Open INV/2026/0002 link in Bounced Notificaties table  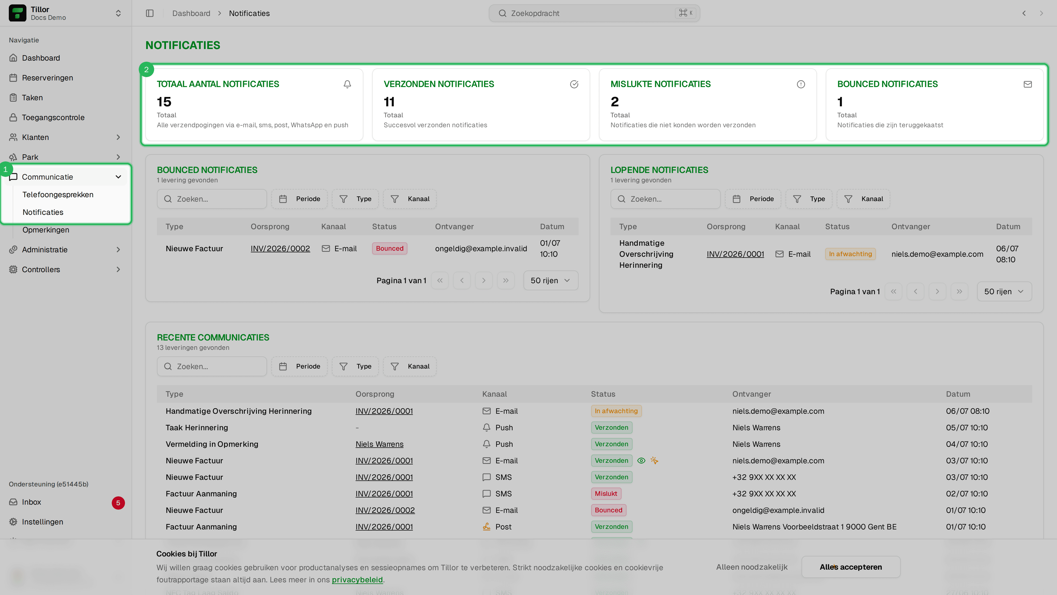280,248
